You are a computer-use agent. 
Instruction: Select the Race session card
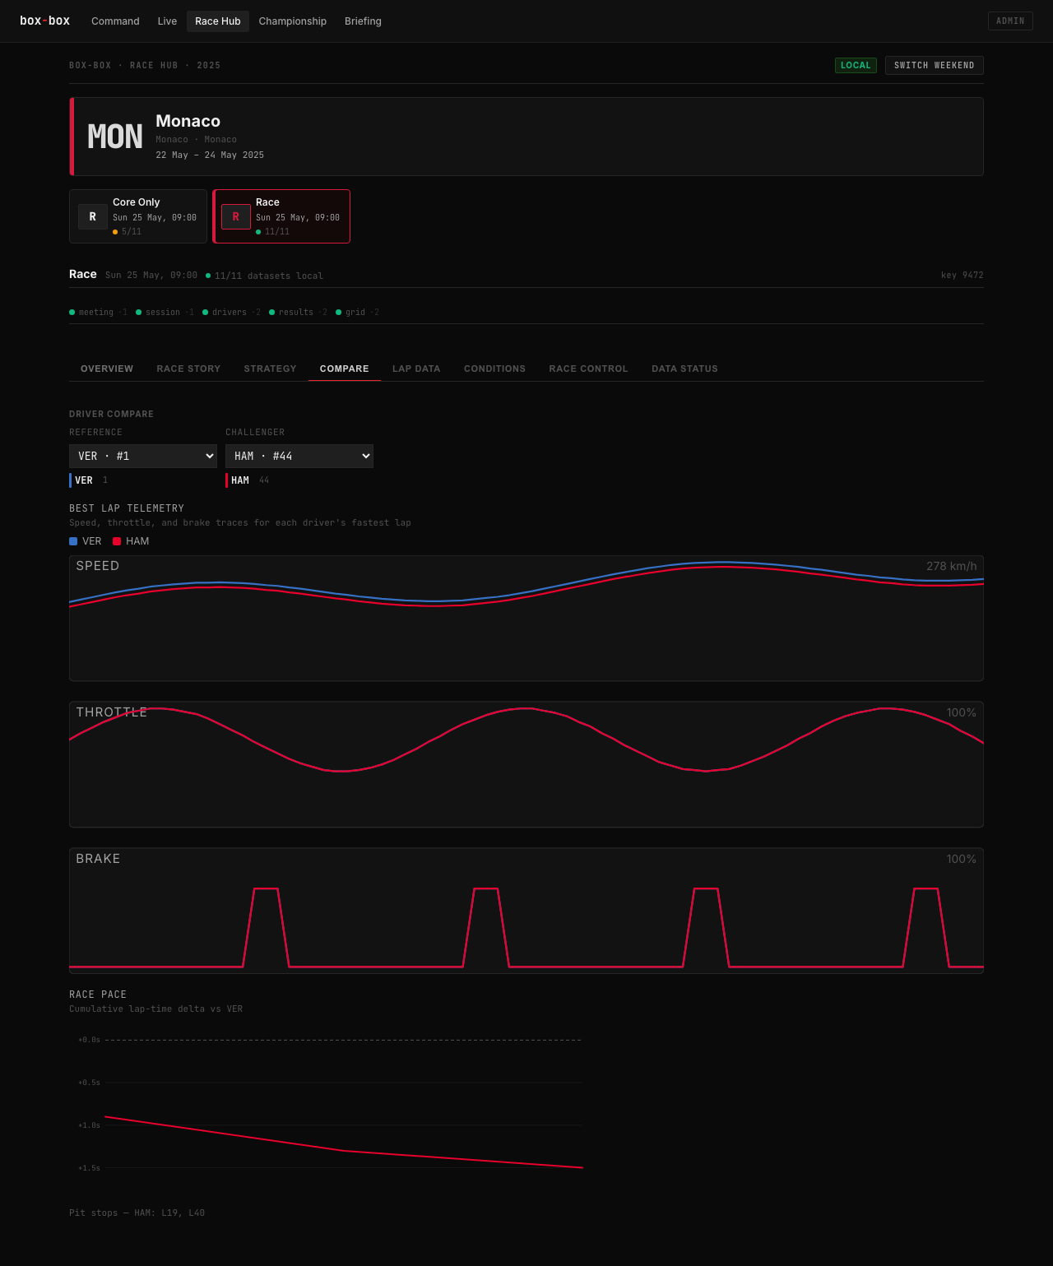point(281,216)
